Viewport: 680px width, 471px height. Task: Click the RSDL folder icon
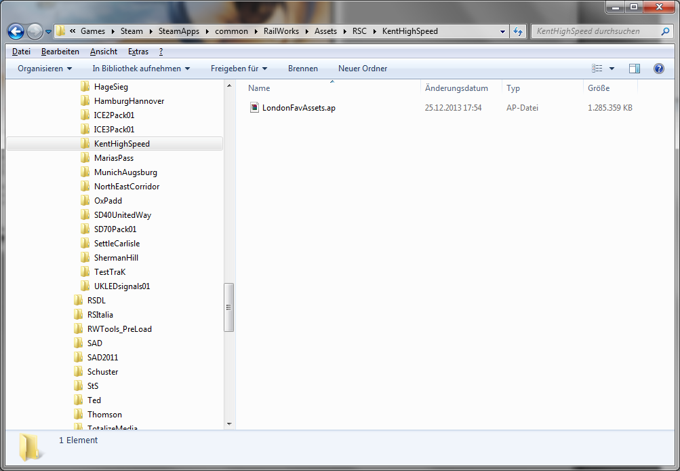point(78,301)
